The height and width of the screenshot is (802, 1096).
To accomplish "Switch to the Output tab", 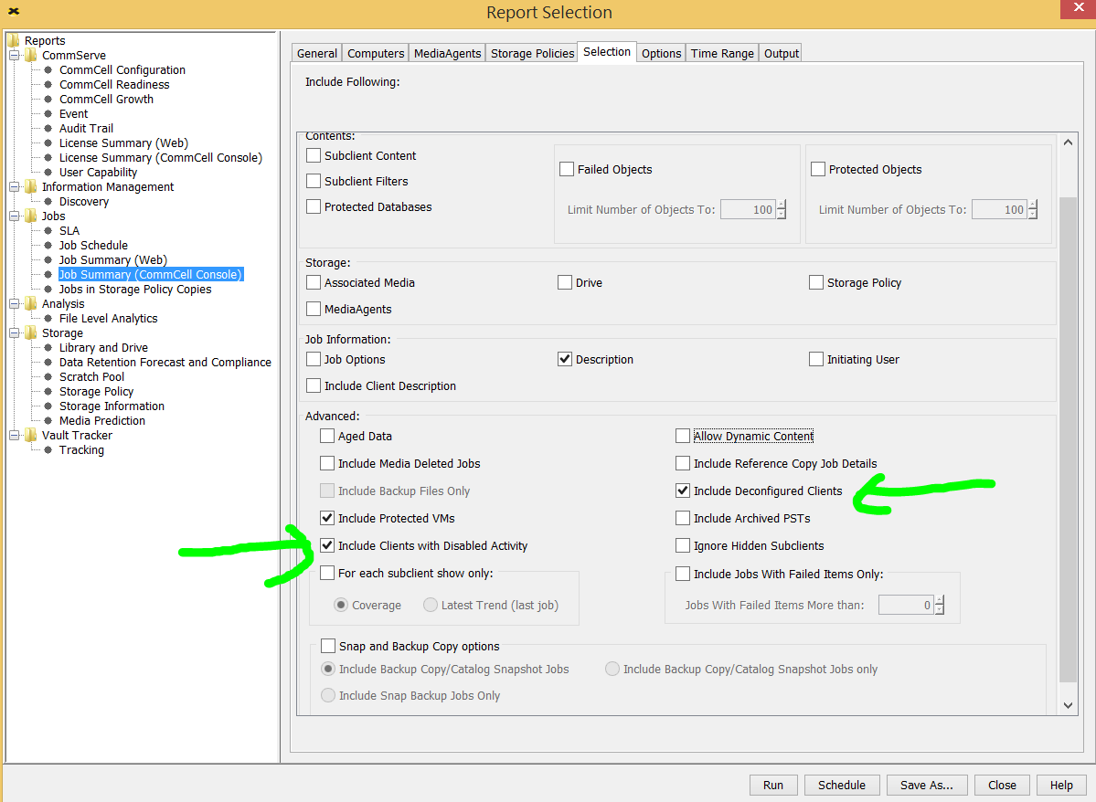I will (x=781, y=53).
